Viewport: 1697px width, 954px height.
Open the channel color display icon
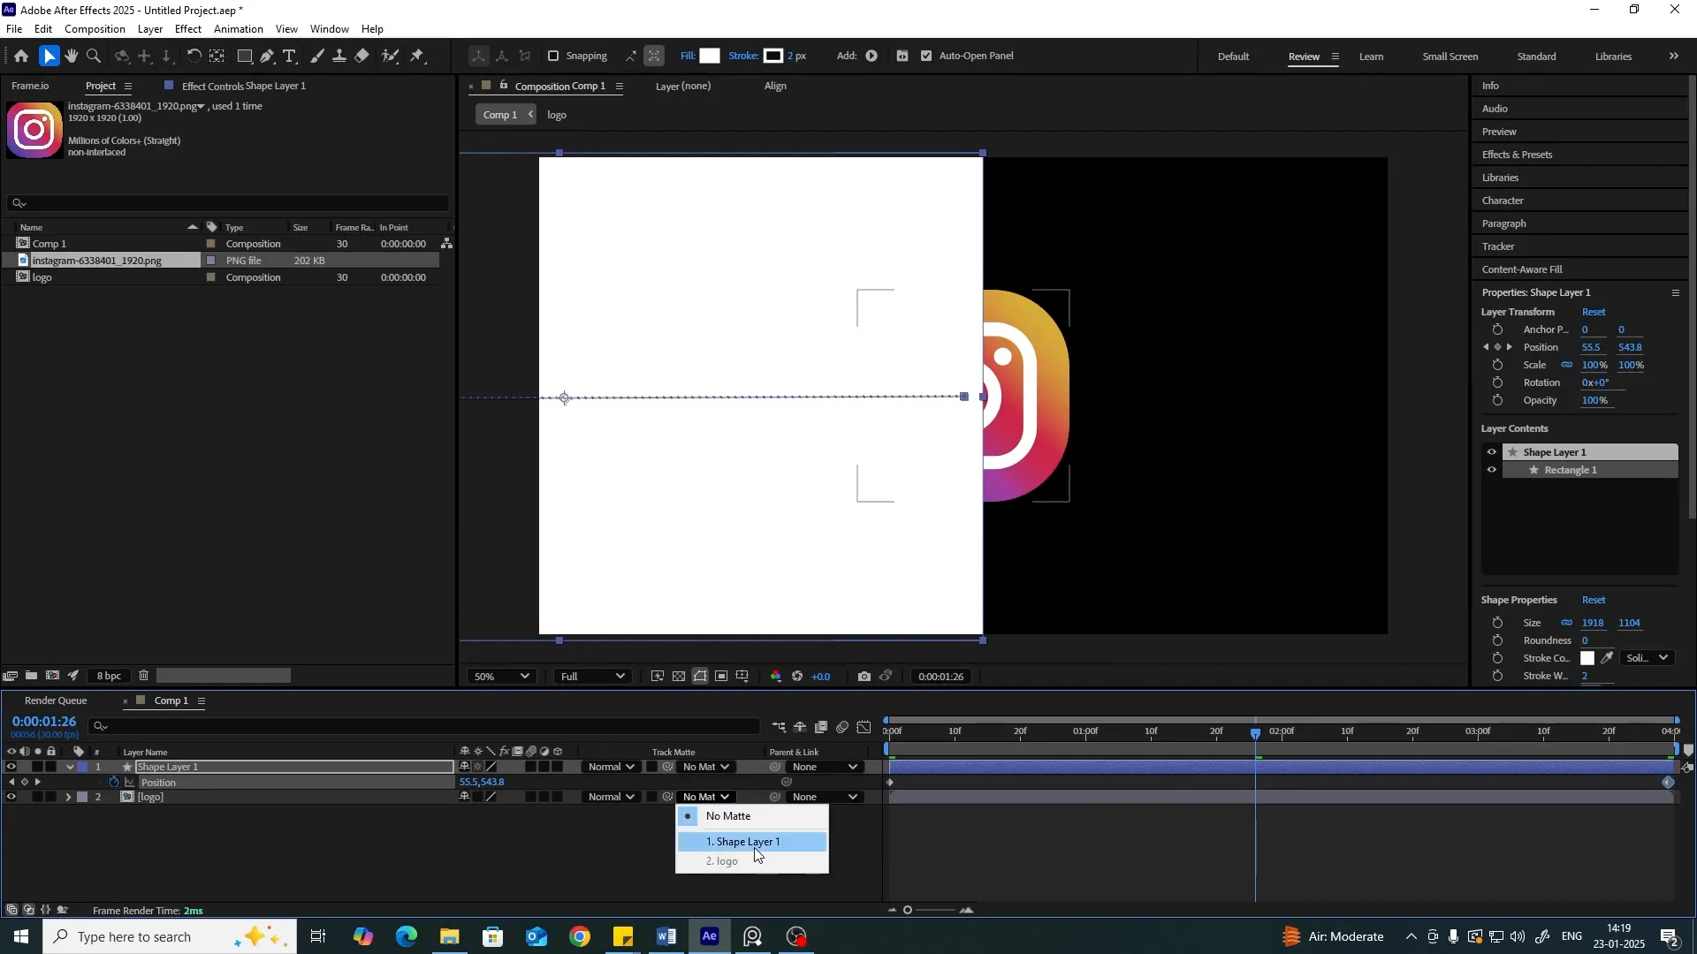point(776,677)
